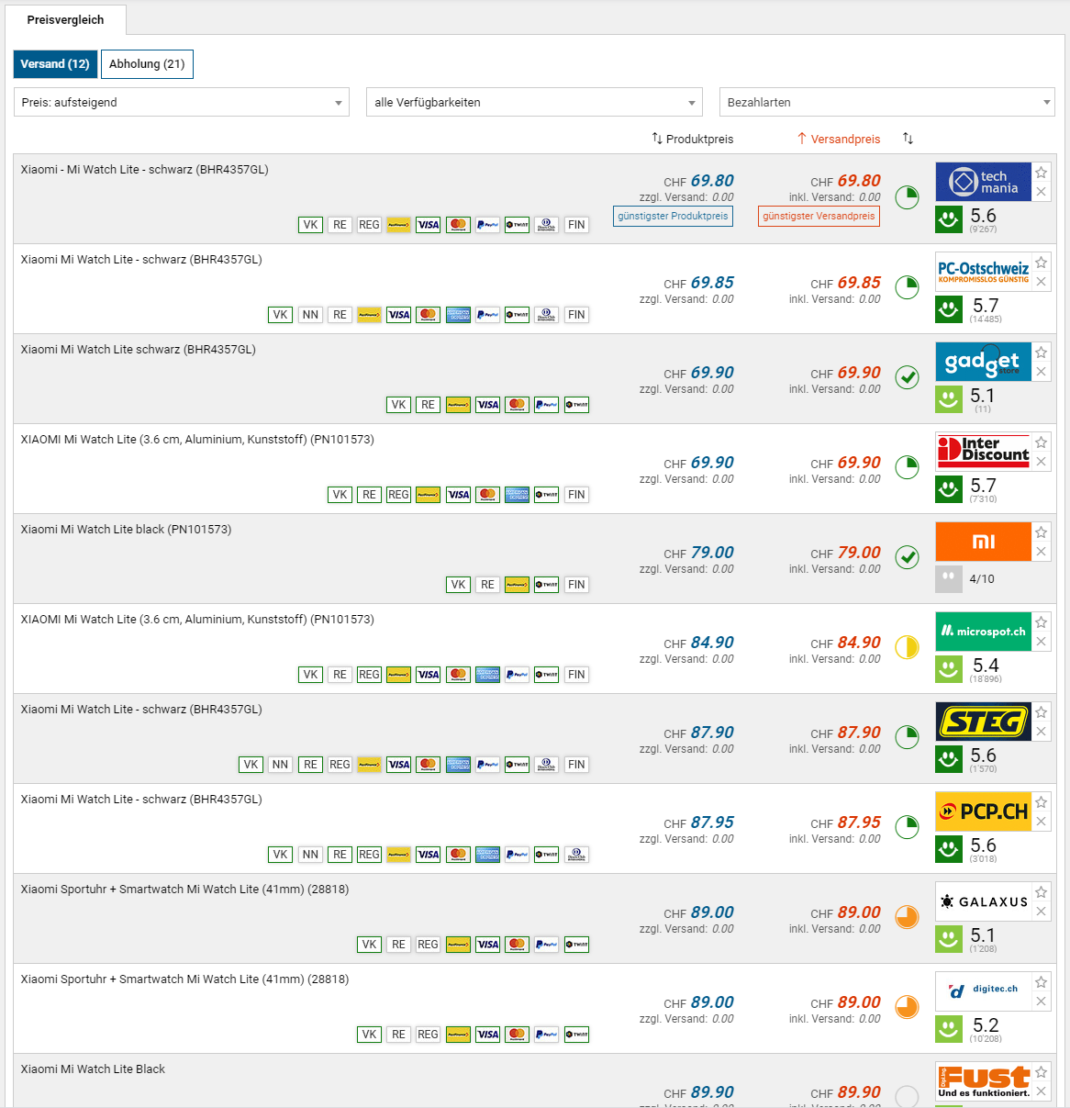Sort by Produktpreis column header
This screenshot has height=1108, width=1070.
[x=693, y=139]
